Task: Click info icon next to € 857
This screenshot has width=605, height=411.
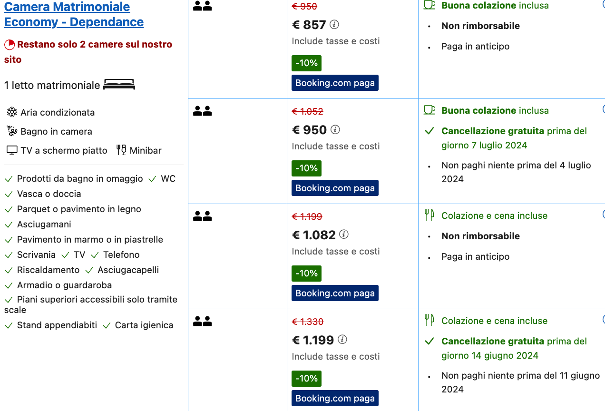Action: (x=334, y=24)
